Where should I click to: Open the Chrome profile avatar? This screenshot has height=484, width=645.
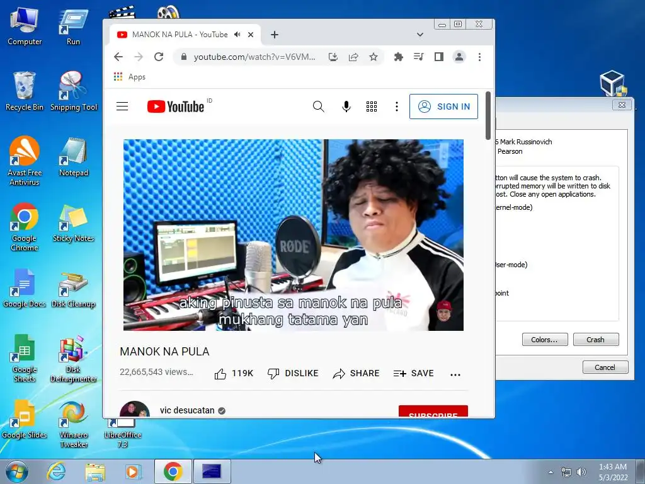click(x=459, y=57)
